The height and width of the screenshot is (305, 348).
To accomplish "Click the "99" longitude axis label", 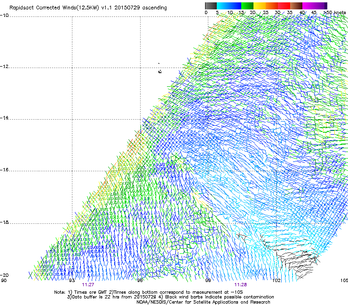I will coord(208,281).
